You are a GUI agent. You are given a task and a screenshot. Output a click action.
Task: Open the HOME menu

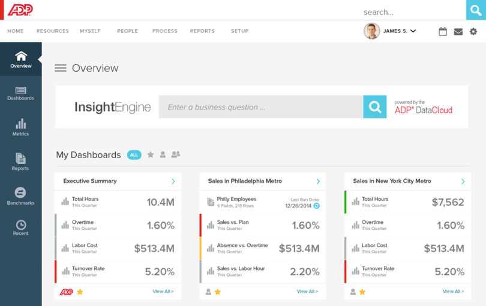coord(16,31)
